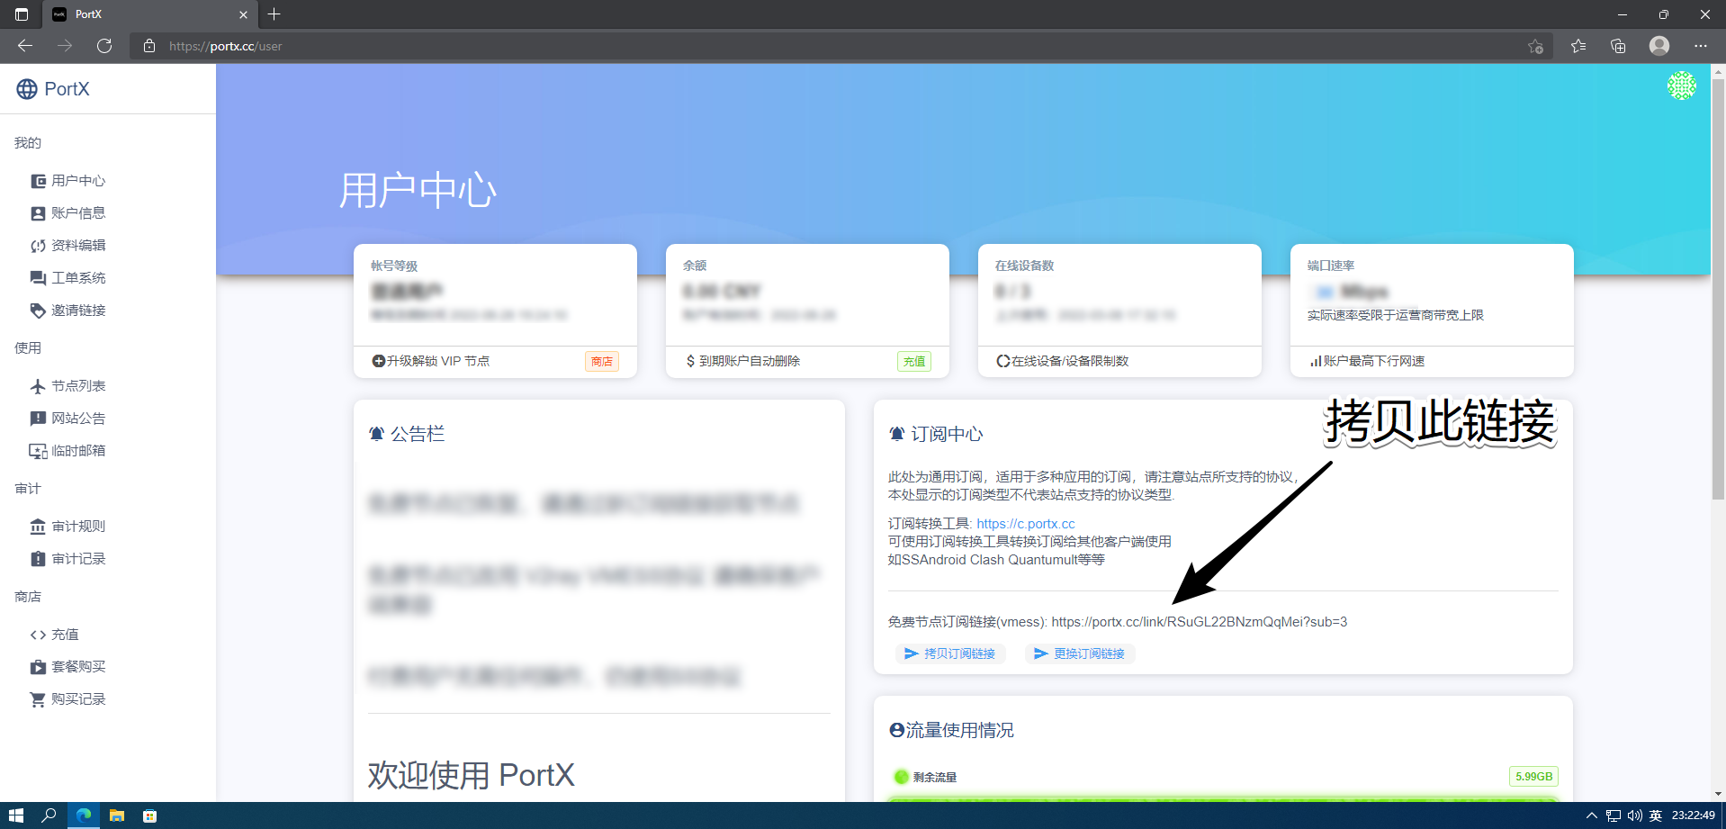This screenshot has width=1726, height=829.
Task: Click the green 充值 button
Action: pyautogui.click(x=913, y=362)
